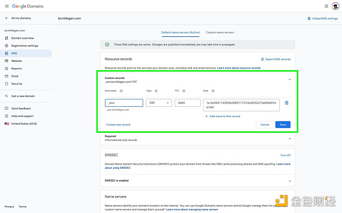The width and height of the screenshot is (342, 213).
Task: Delete the TXT record using trash icon
Action: point(287,103)
